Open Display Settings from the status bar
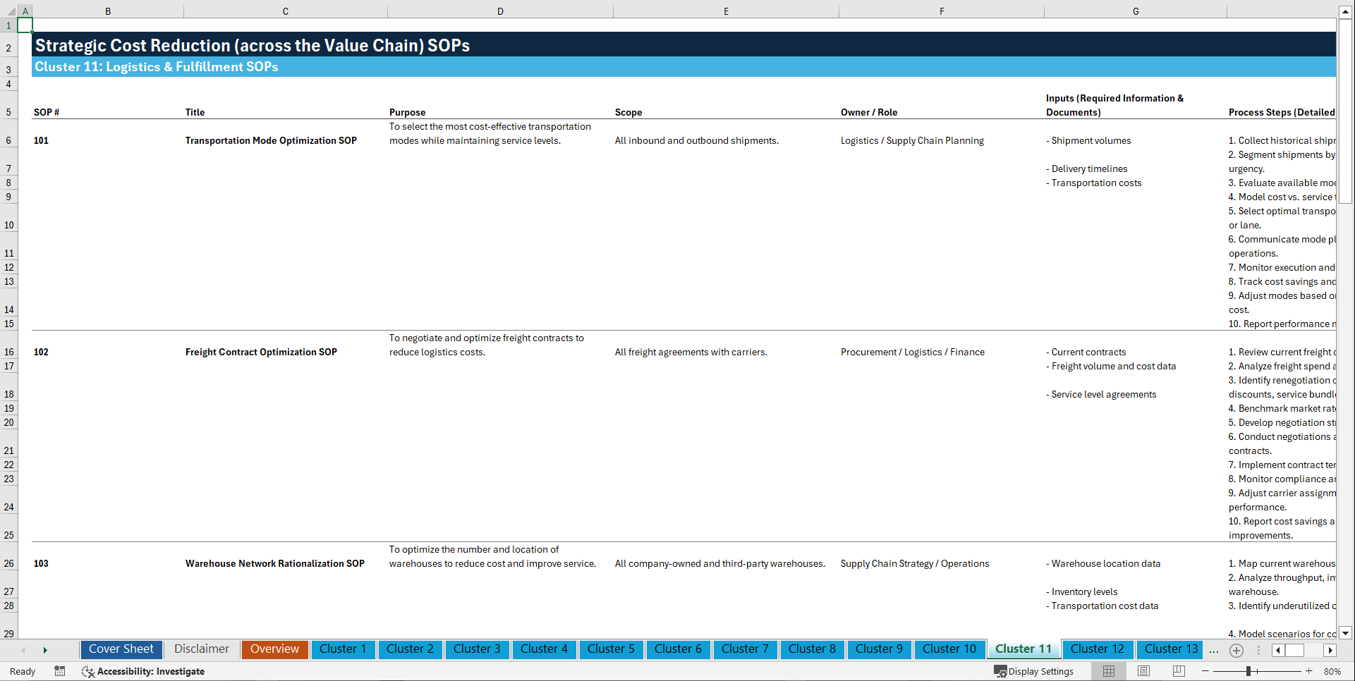Viewport: 1355px width, 681px height. (x=1033, y=671)
